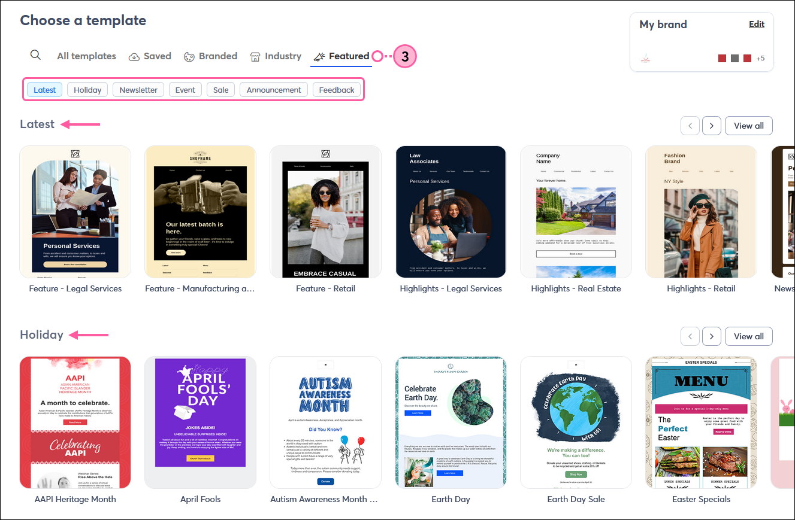The height and width of the screenshot is (520, 795).
Task: Select the Feedback filter chip
Action: (337, 90)
